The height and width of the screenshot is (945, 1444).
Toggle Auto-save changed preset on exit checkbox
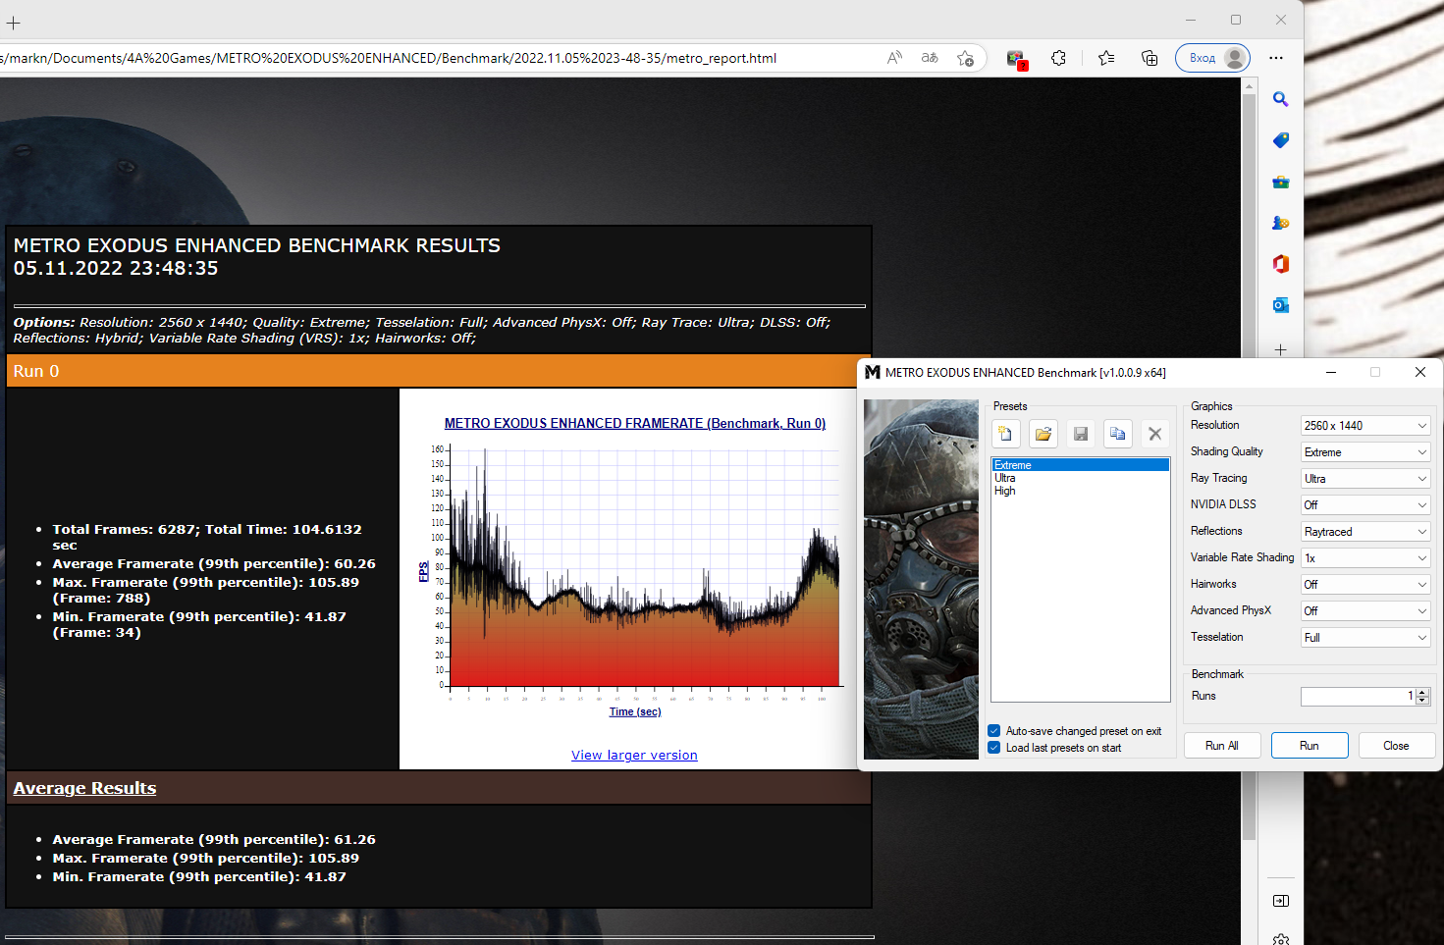(x=994, y=731)
